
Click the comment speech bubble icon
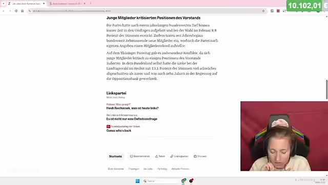coord(131,156)
